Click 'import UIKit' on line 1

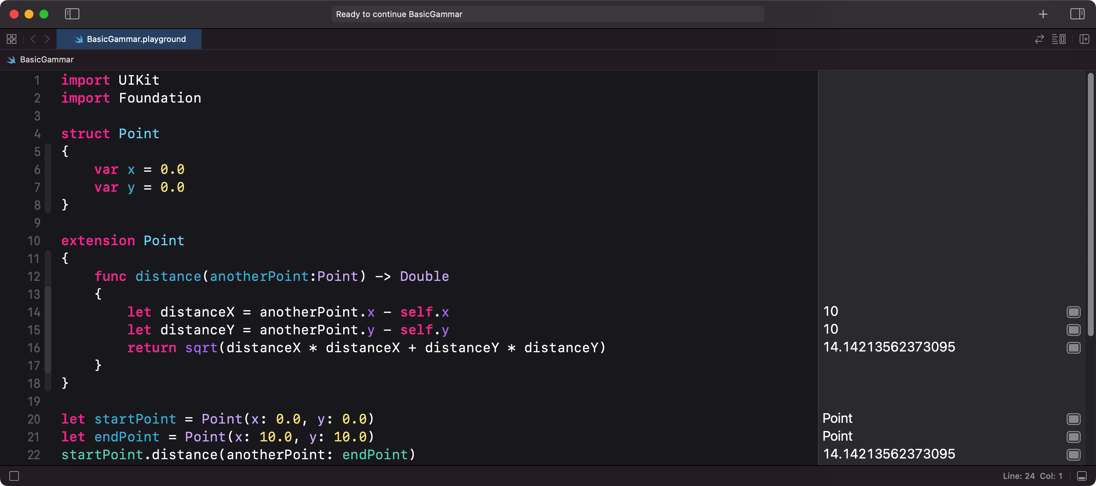click(x=110, y=80)
